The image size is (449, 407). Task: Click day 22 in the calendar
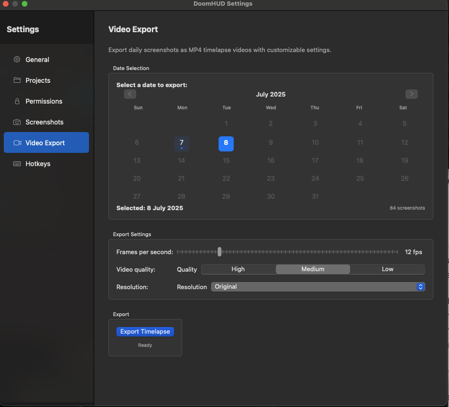(226, 178)
